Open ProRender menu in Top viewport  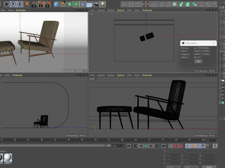tap(147, 10)
